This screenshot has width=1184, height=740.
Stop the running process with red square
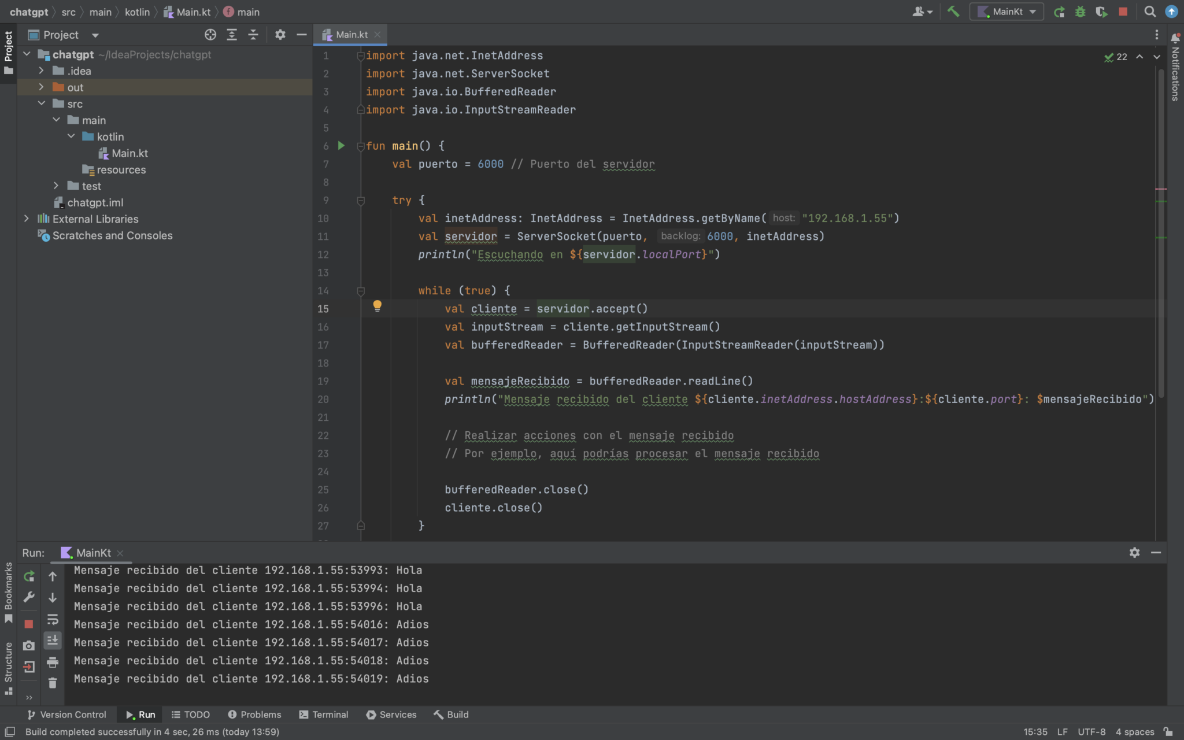click(x=1123, y=11)
